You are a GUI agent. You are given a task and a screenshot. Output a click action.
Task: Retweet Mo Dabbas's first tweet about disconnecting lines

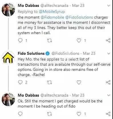[x=50, y=41]
